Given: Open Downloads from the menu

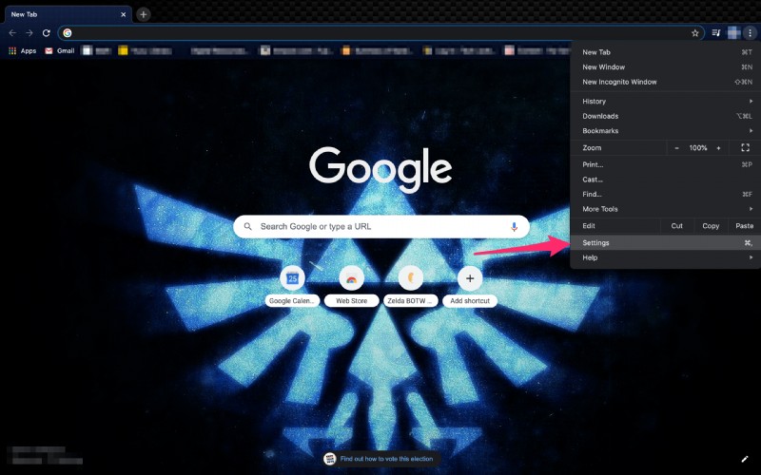Looking at the screenshot, I should pos(665,116).
